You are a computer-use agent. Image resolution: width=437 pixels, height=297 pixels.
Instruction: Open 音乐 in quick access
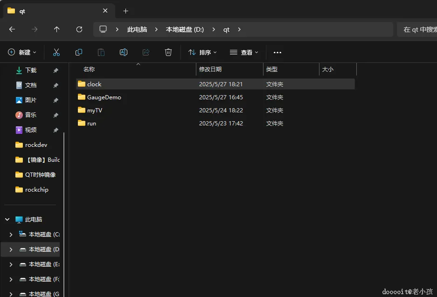tap(31, 115)
